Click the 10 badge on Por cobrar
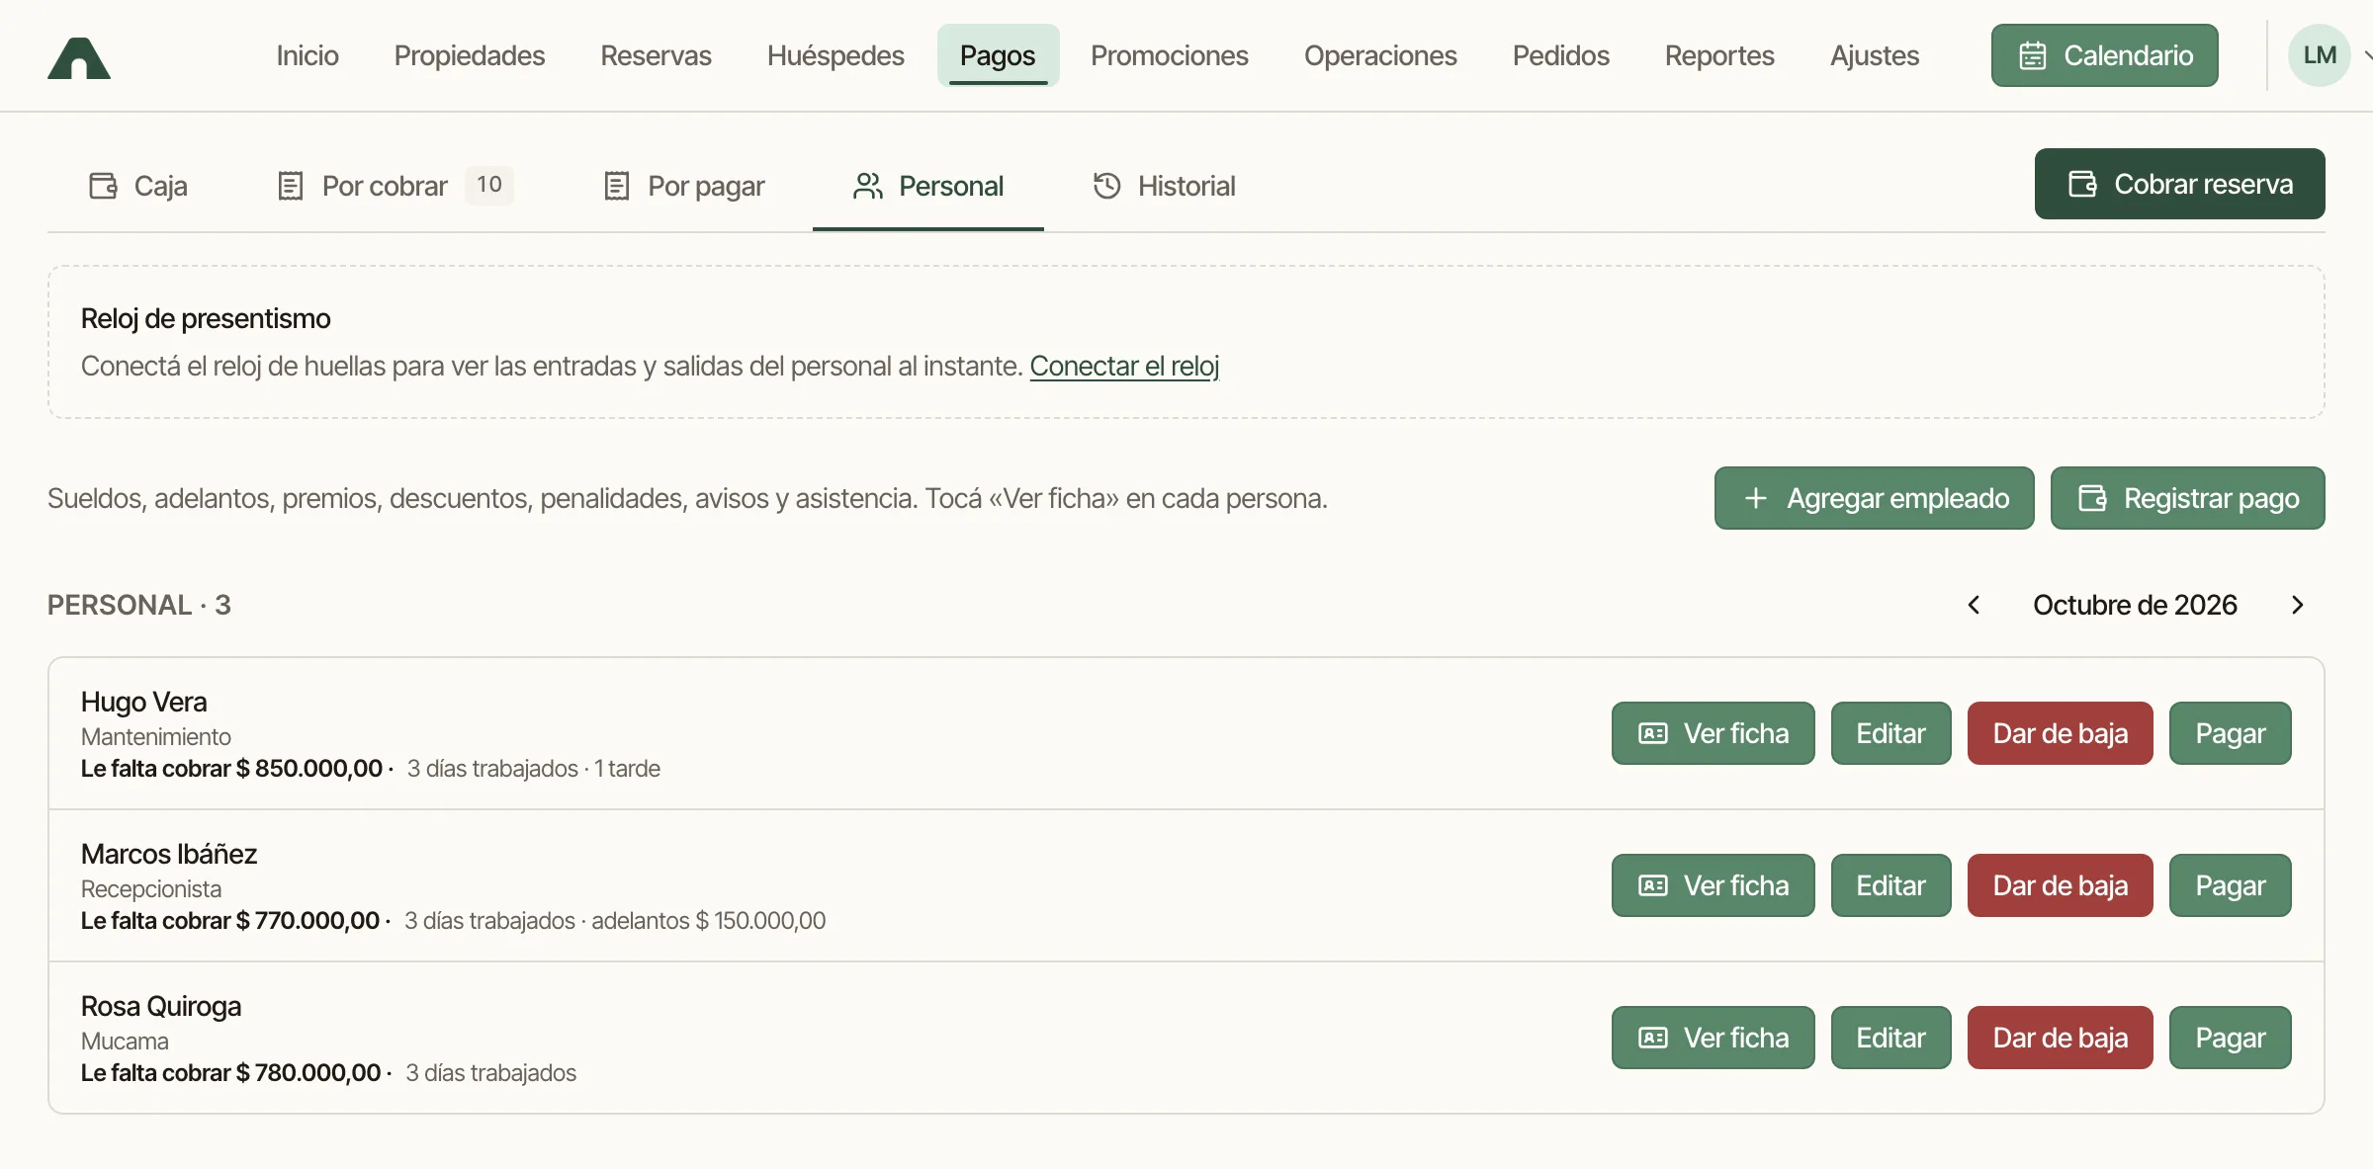This screenshot has width=2373, height=1169. click(489, 185)
